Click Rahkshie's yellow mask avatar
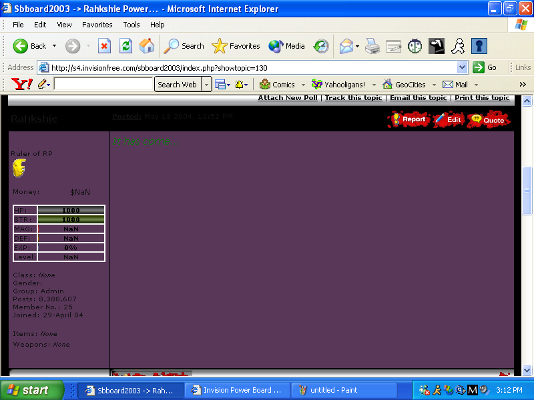 click(19, 168)
